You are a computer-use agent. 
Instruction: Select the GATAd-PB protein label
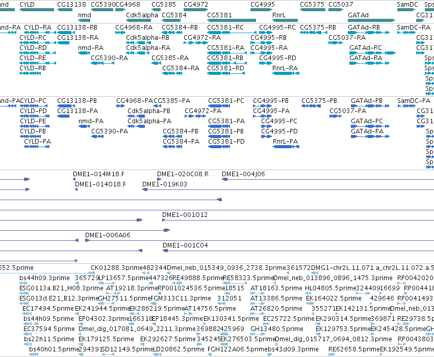click(x=367, y=101)
